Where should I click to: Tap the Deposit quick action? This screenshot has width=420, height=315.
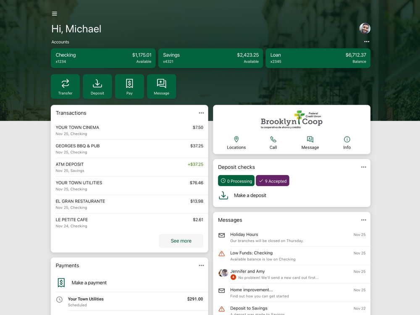[x=97, y=87]
